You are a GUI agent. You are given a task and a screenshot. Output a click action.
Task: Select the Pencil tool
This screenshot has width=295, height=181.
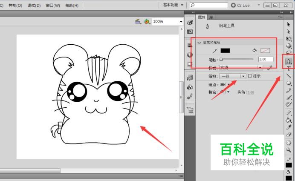point(289,90)
